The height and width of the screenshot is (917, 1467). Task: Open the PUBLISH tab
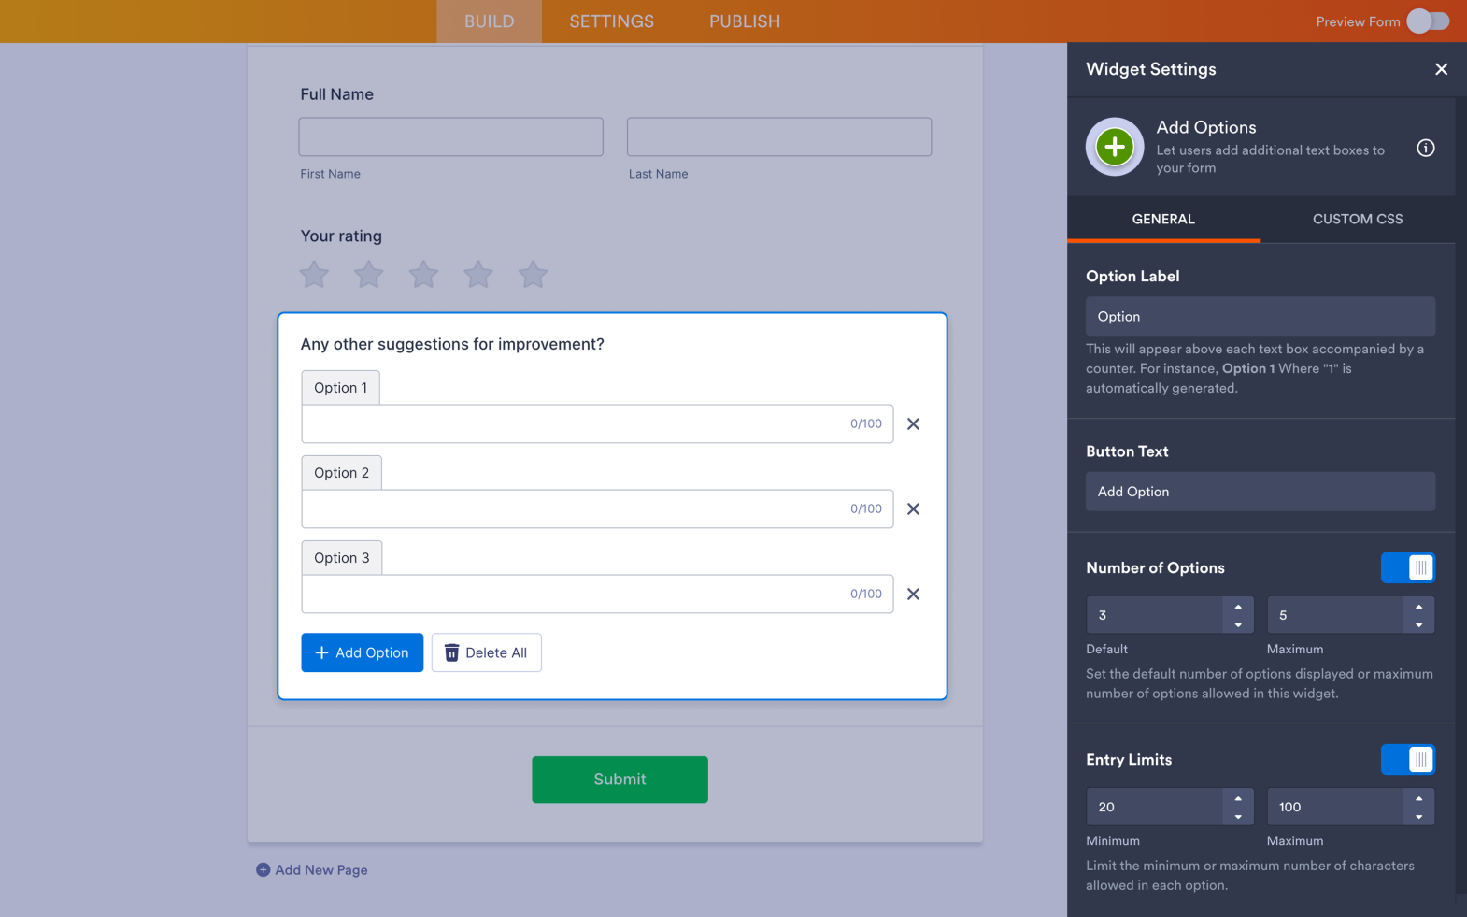point(745,21)
